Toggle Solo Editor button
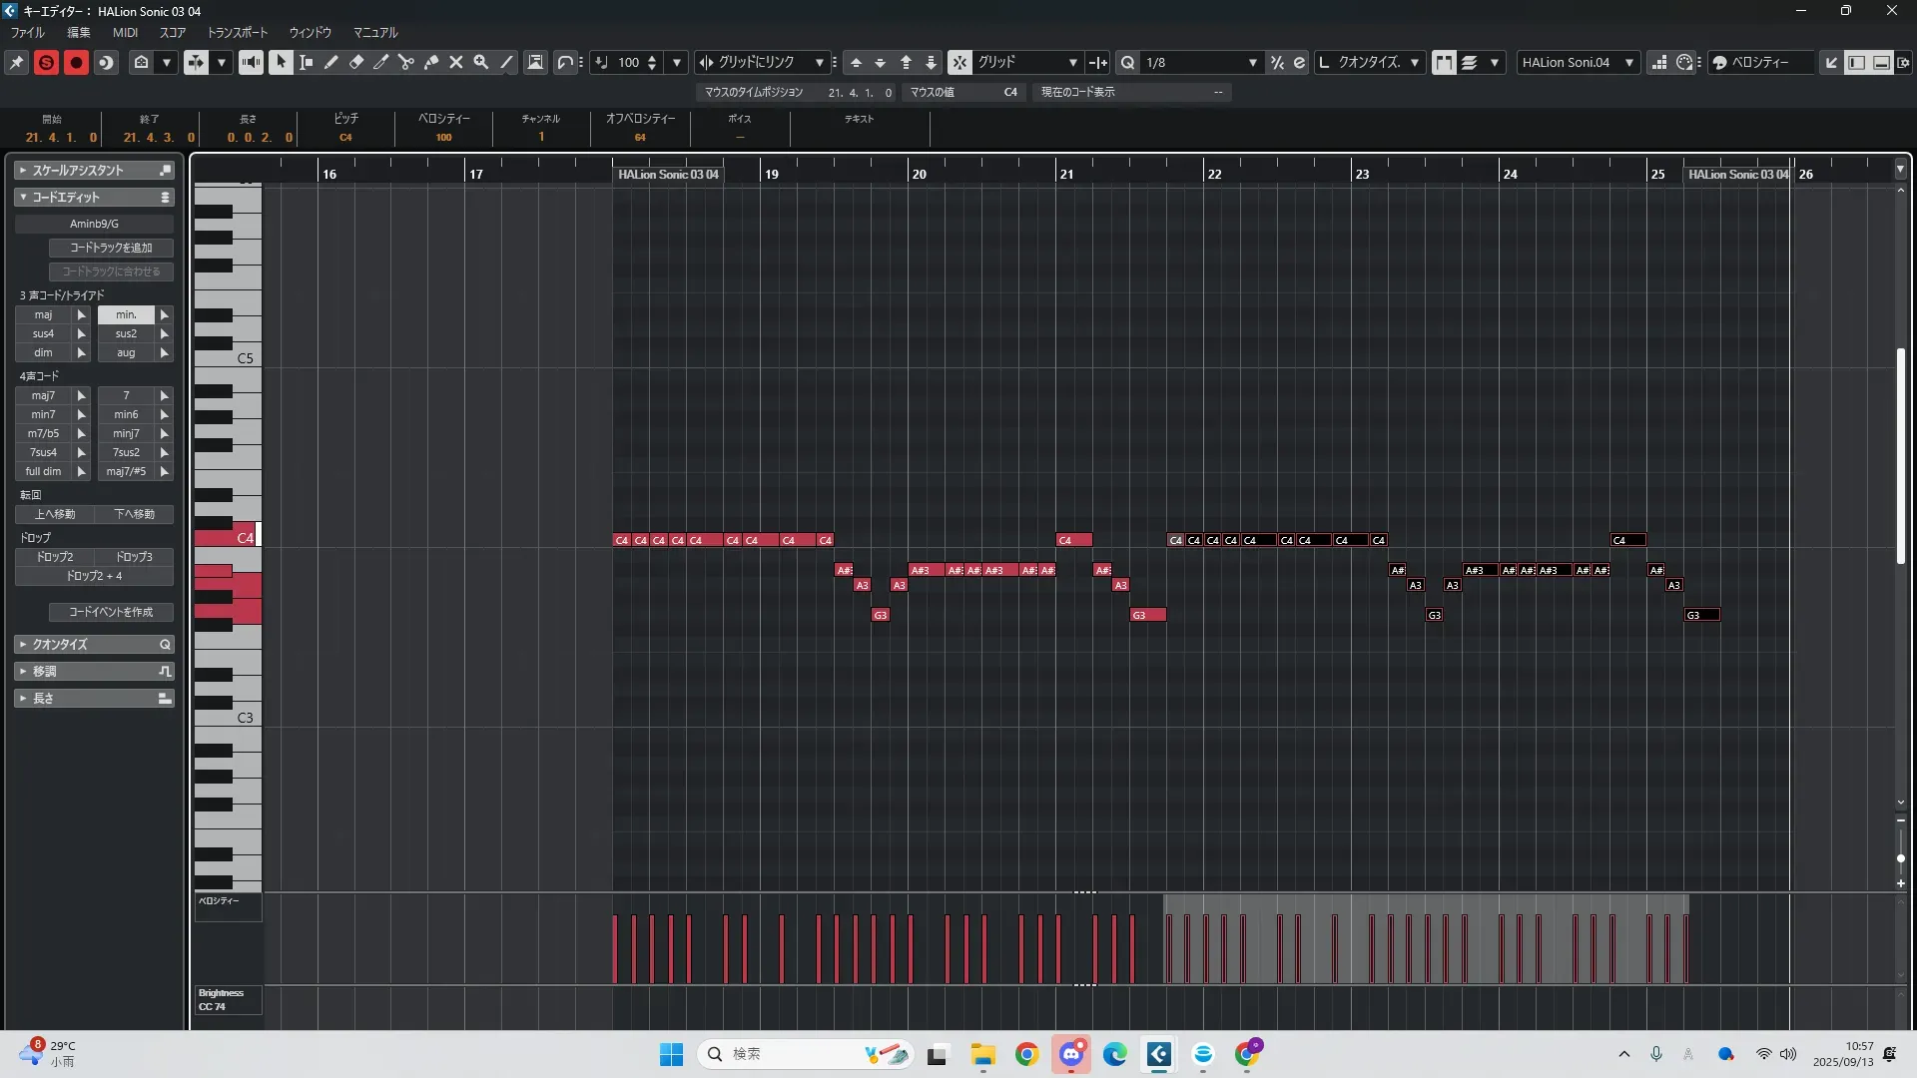Viewport: 1917px width, 1078px height. tap(46, 62)
